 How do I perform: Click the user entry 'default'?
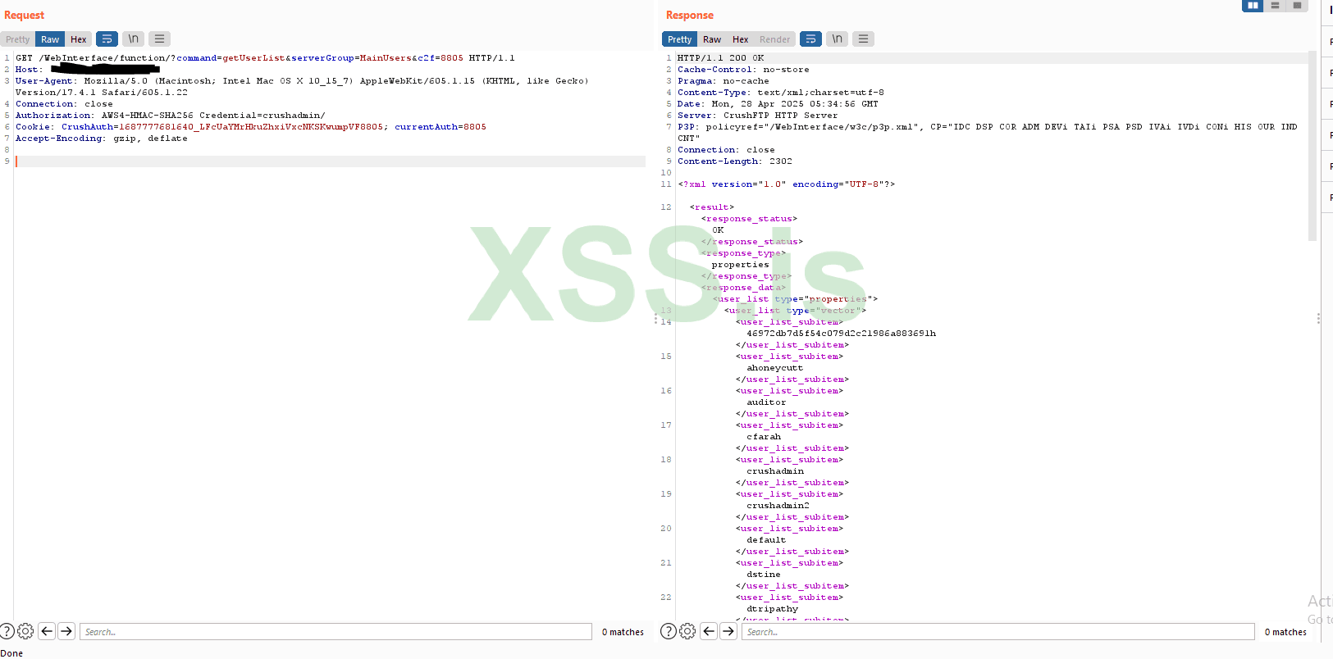(x=766, y=540)
